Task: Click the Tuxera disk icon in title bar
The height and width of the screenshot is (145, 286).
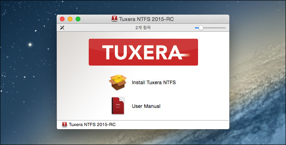Action: 114,19
